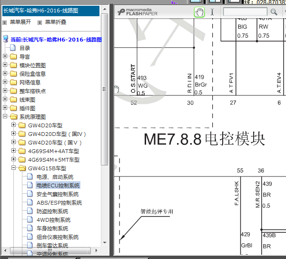Select the FlashPaper hand pan tool

tap(199, 12)
